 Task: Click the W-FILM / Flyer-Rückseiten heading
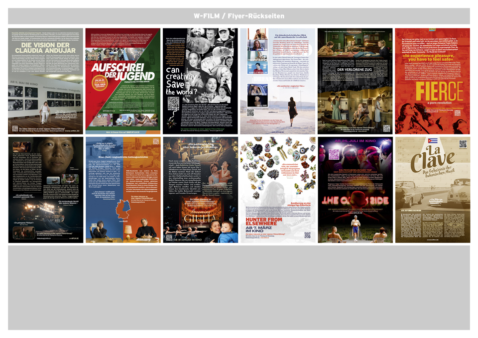pos(239,16)
